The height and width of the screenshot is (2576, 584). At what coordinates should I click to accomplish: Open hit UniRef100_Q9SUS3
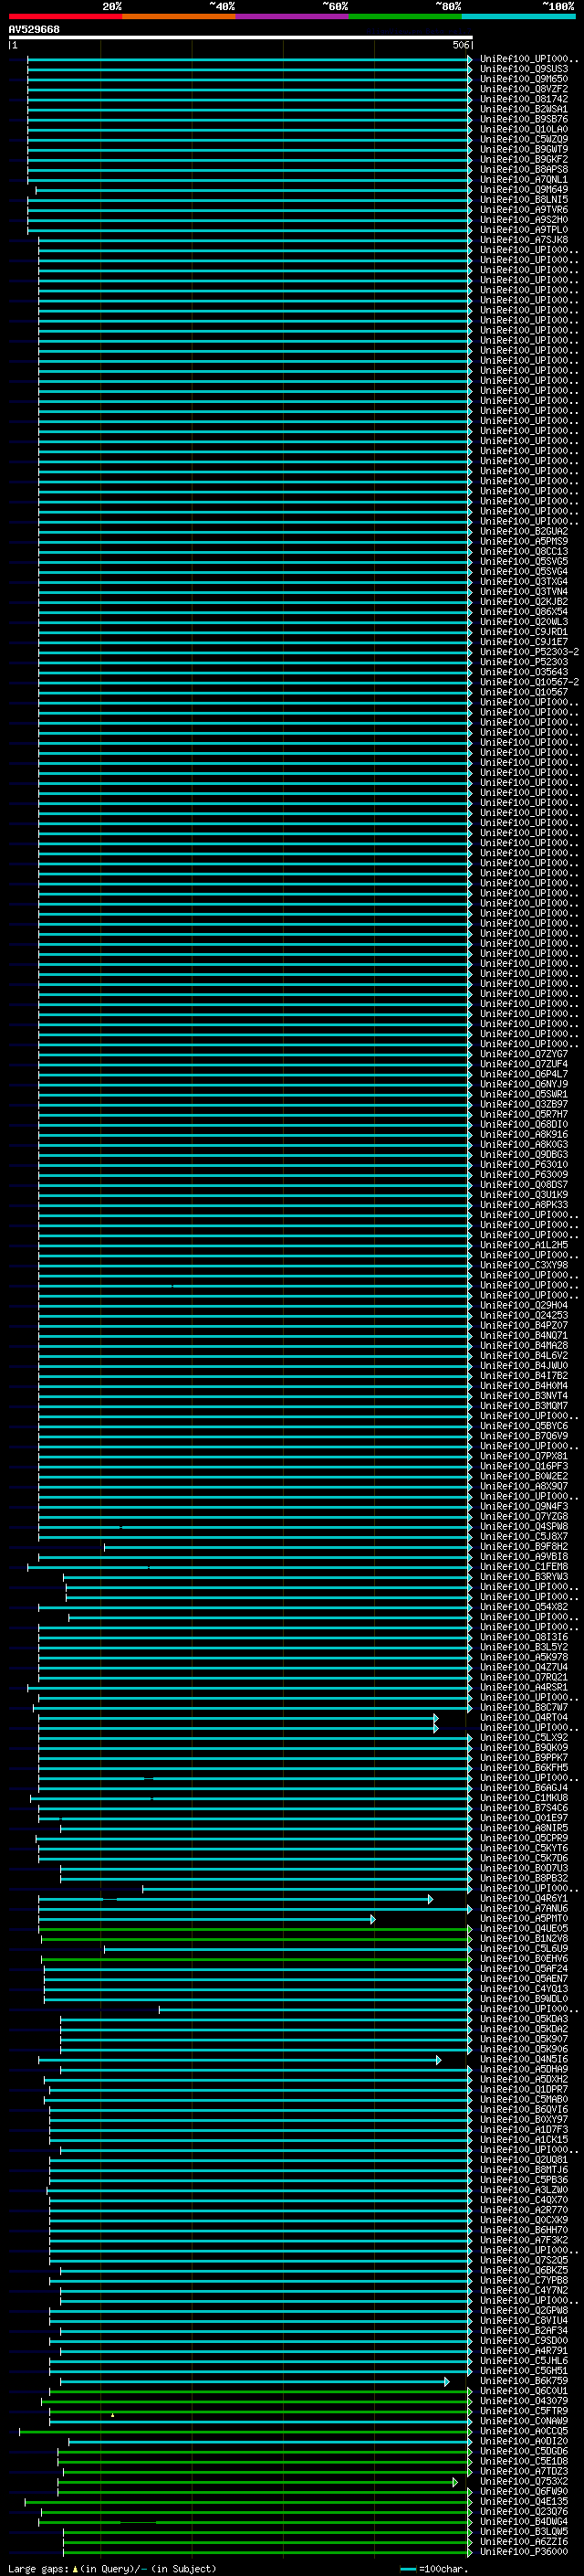[x=524, y=69]
